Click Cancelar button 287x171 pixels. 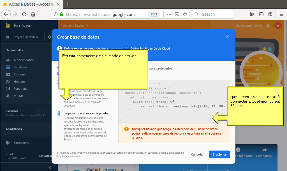click(x=197, y=154)
